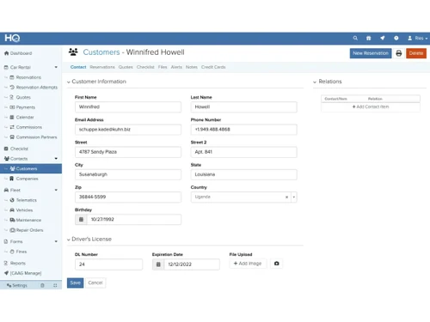Click the Street field with Sandy Plaza
The height and width of the screenshot is (322, 430).
(x=128, y=152)
